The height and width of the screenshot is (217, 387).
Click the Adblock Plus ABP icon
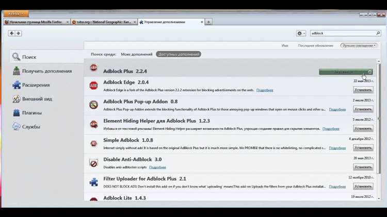93,68
